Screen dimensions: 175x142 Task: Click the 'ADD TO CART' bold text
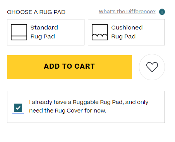[69, 66]
